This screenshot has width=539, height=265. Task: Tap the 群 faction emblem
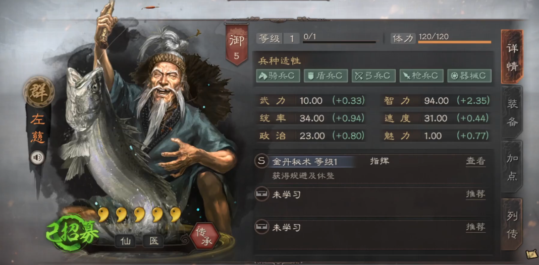point(39,92)
